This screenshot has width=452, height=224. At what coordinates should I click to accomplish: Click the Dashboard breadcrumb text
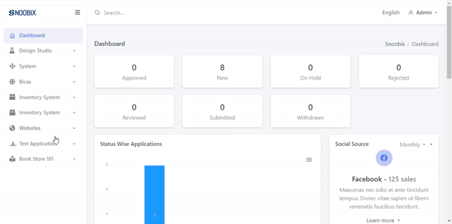pyautogui.click(x=425, y=44)
